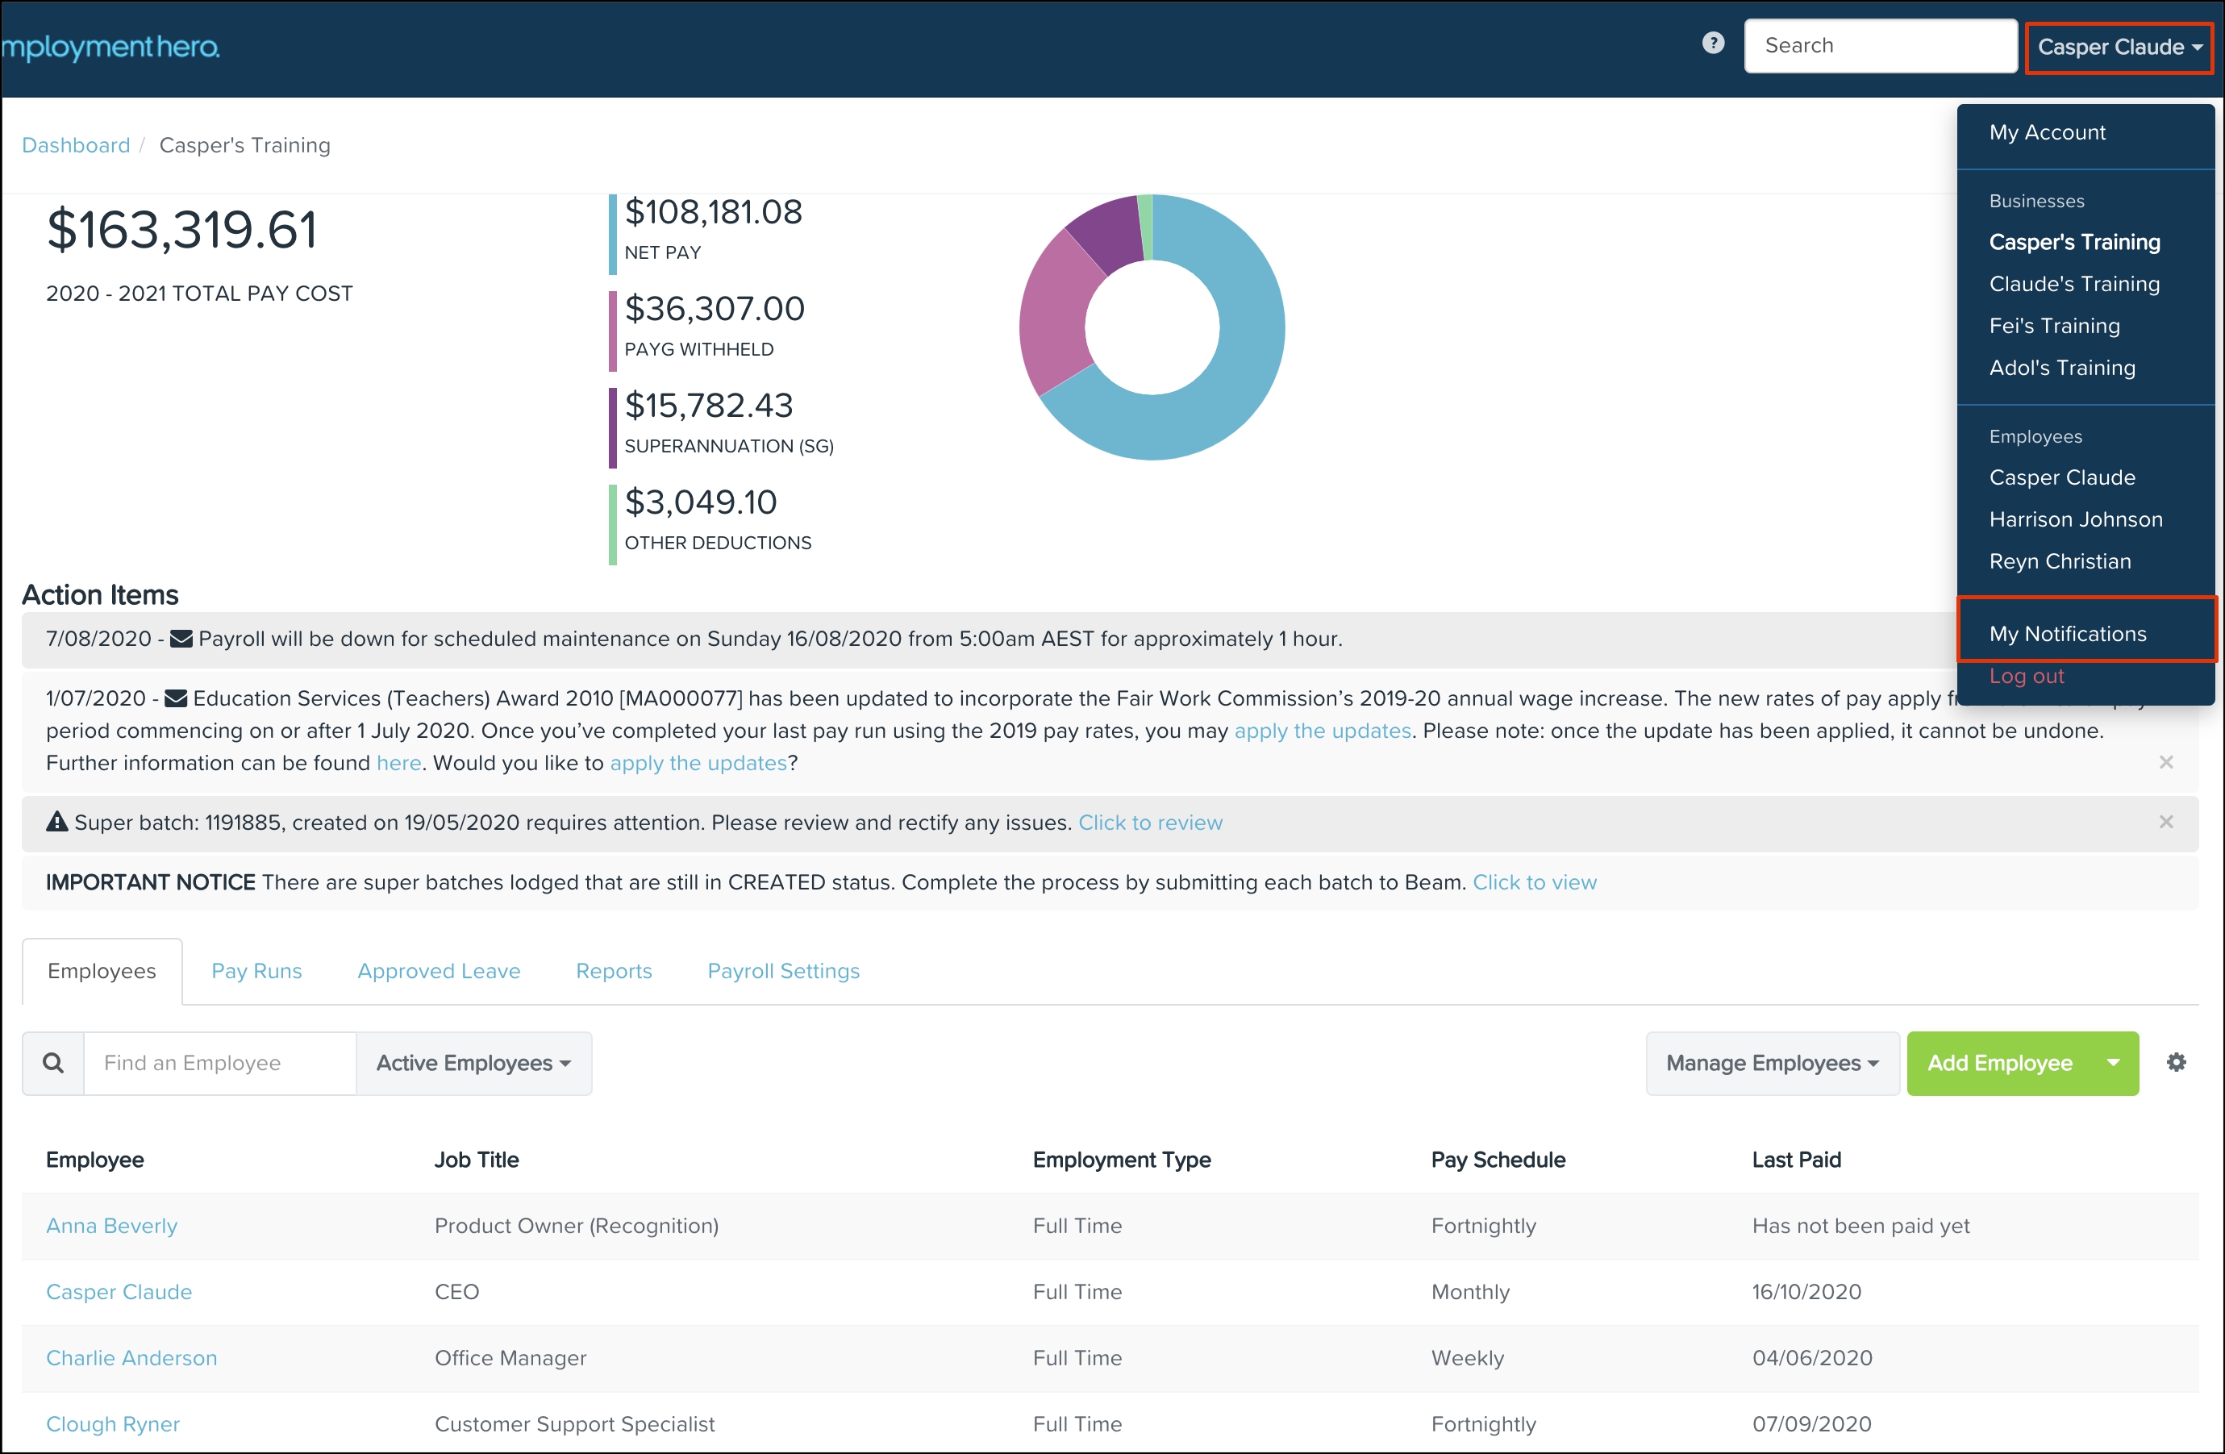Image resolution: width=2225 pixels, height=1454 pixels.
Task: Select My Notifications in the user menu
Action: tap(2067, 634)
